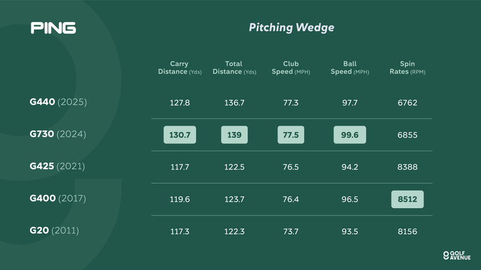This screenshot has width=481, height=270.
Task: Click the G730 (2024) row label
Action: tap(58, 134)
